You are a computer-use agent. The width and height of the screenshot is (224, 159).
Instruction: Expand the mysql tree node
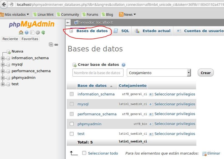3,65
